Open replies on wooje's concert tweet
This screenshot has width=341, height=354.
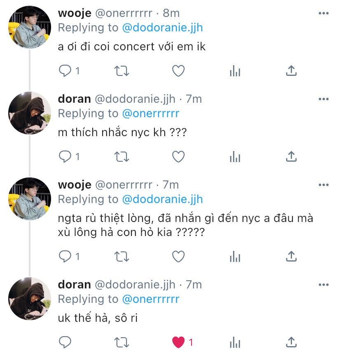coord(69,71)
